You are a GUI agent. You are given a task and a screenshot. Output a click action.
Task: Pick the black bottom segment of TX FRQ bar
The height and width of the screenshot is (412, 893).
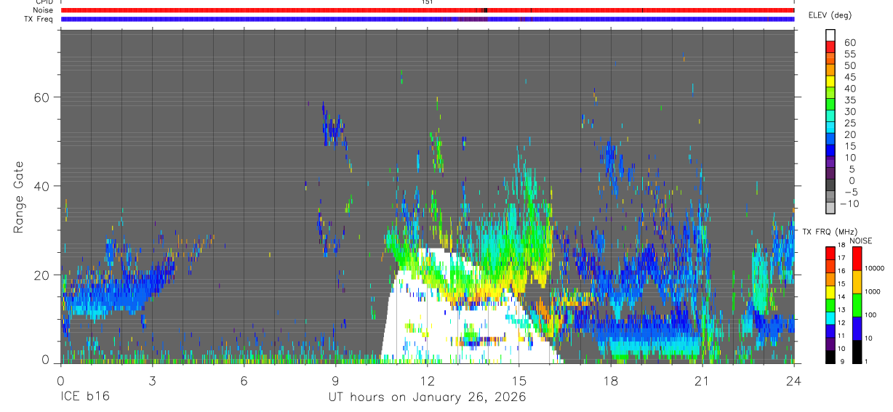click(830, 358)
